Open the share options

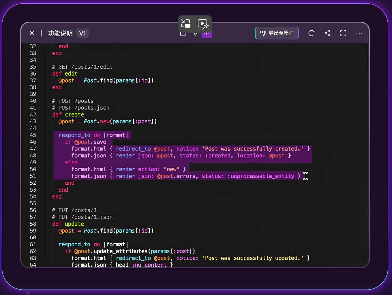tap(327, 33)
